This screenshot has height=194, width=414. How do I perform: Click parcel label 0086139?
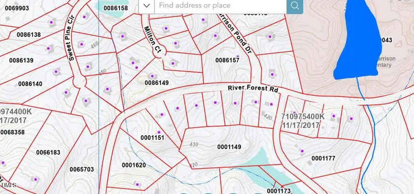click(21, 61)
